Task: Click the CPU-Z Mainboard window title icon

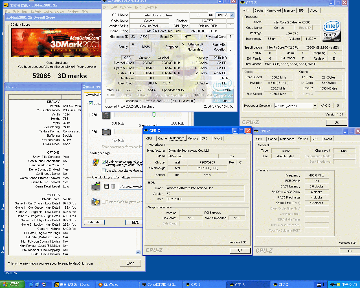Action: click(146, 130)
